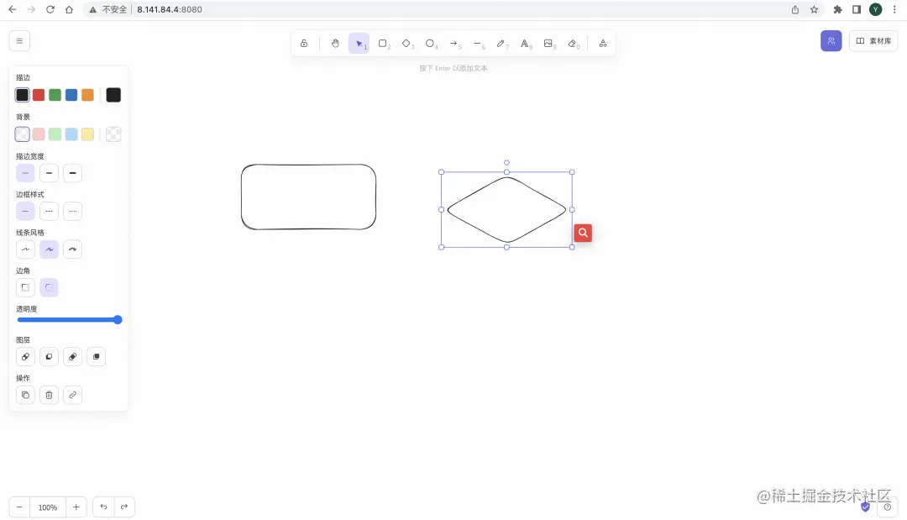
Task: Send selected shape backward
Action: click(50, 357)
